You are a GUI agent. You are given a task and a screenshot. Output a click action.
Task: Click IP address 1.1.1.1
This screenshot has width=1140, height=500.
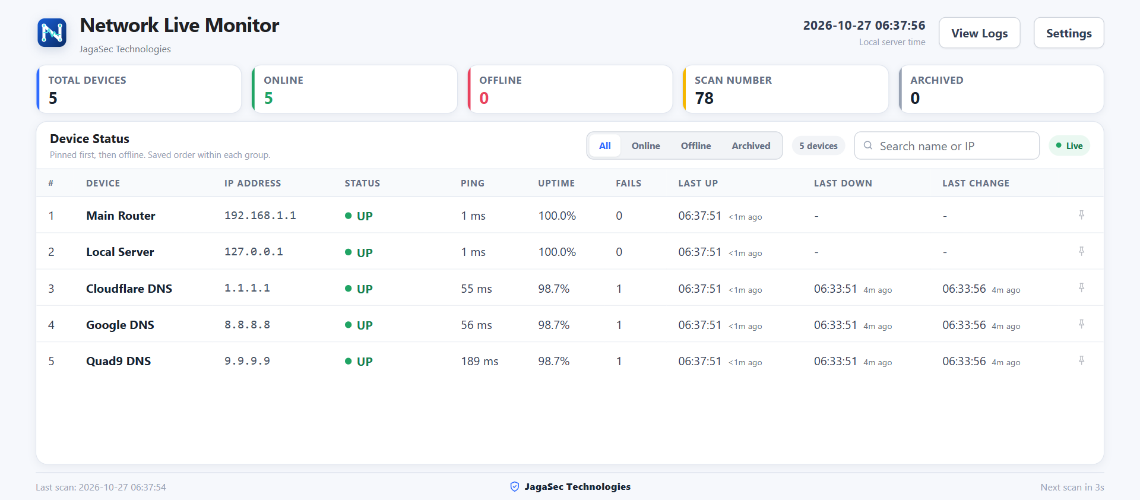[247, 288]
